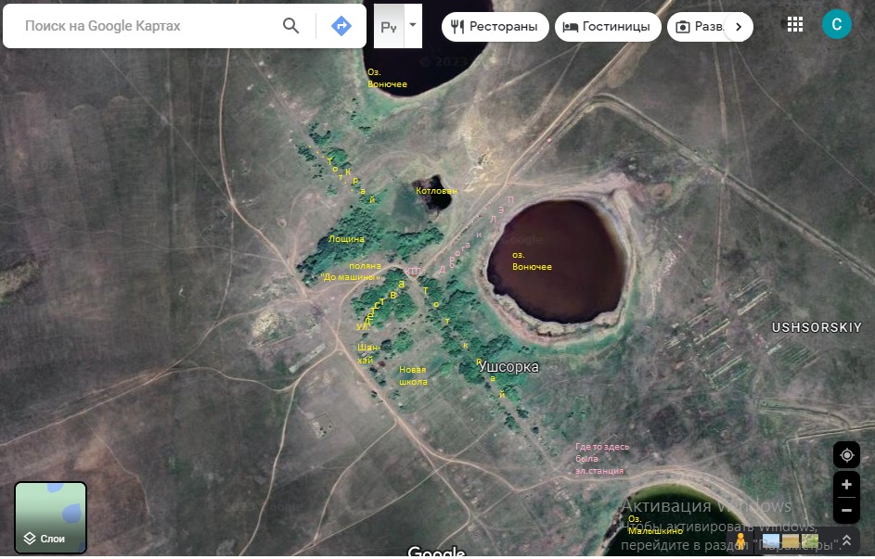Click the Новая школа annotation
Image resolution: width=875 pixels, height=559 pixels.
click(x=413, y=375)
